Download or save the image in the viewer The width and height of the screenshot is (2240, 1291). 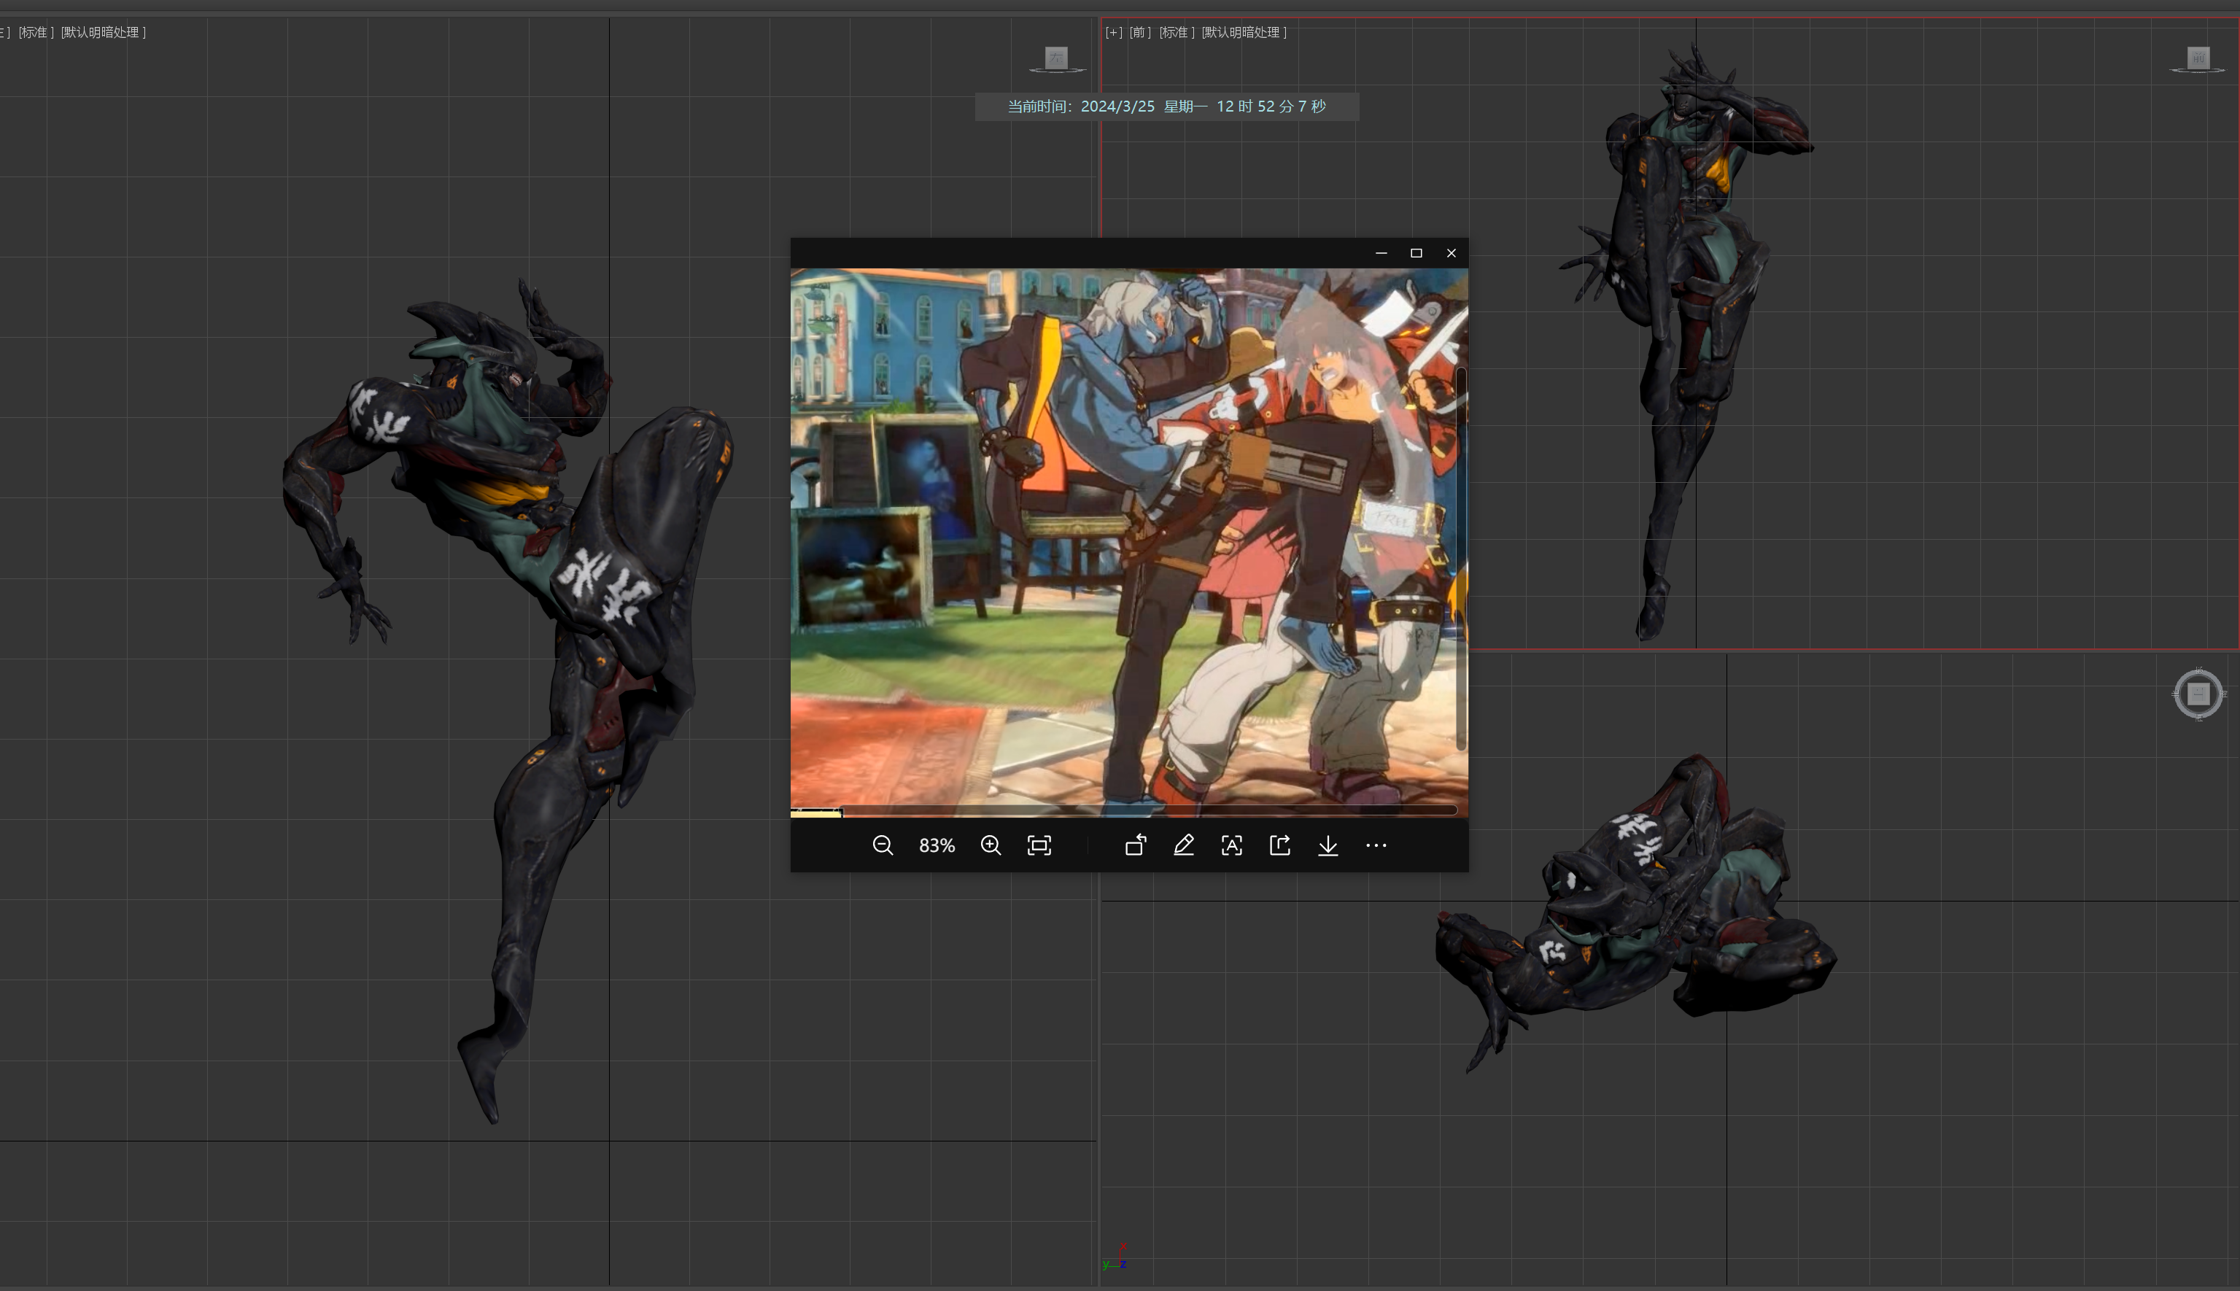pos(1328,845)
